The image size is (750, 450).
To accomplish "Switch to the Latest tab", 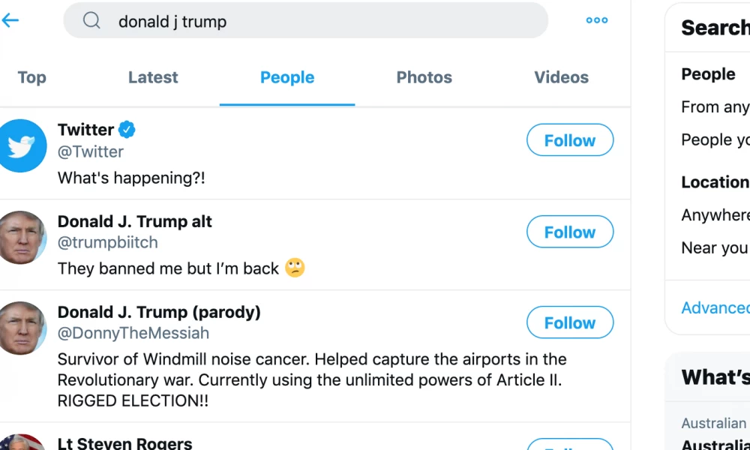I will tap(153, 77).
